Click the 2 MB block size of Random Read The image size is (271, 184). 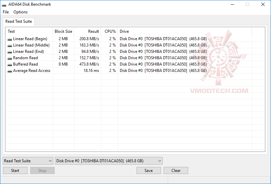[63, 58]
